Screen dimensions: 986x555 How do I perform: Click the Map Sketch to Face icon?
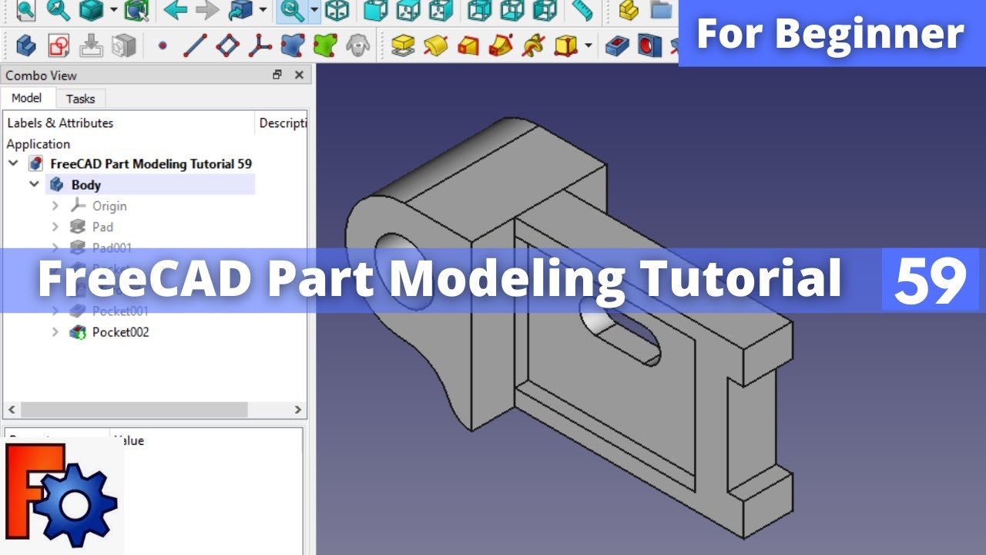[124, 45]
